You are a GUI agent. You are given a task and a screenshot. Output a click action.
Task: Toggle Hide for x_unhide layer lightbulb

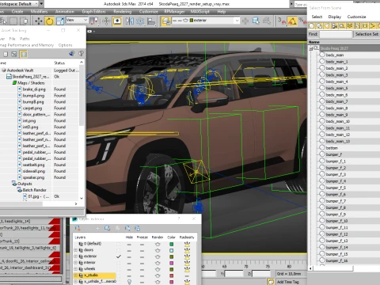(129, 282)
